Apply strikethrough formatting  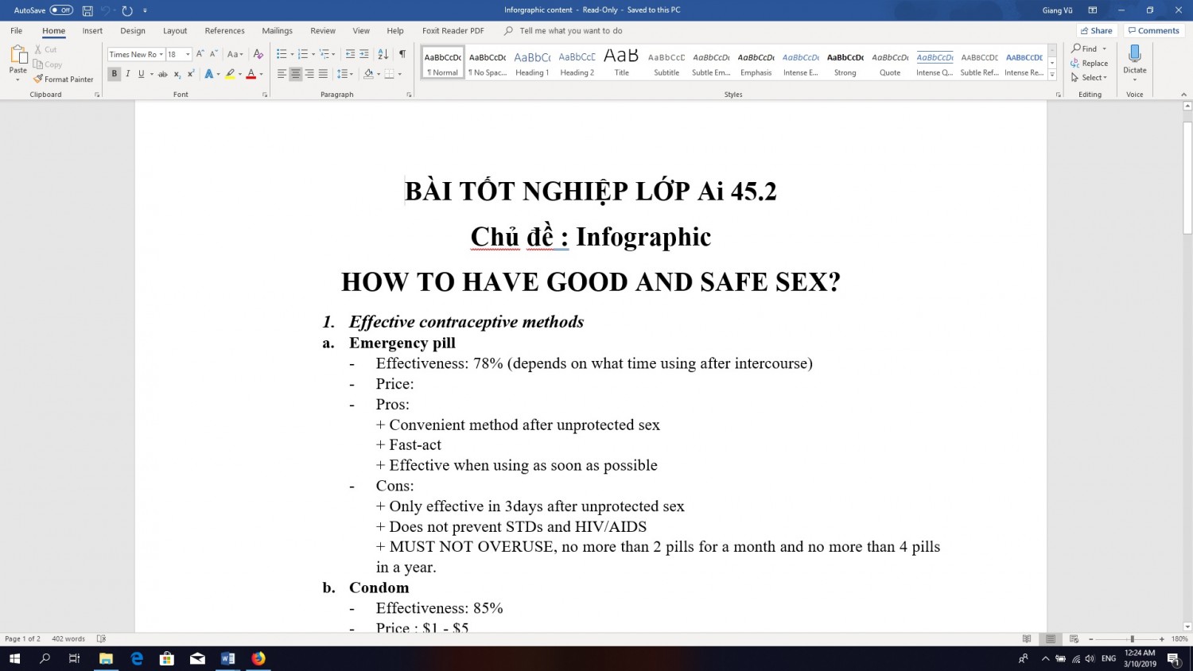(162, 74)
